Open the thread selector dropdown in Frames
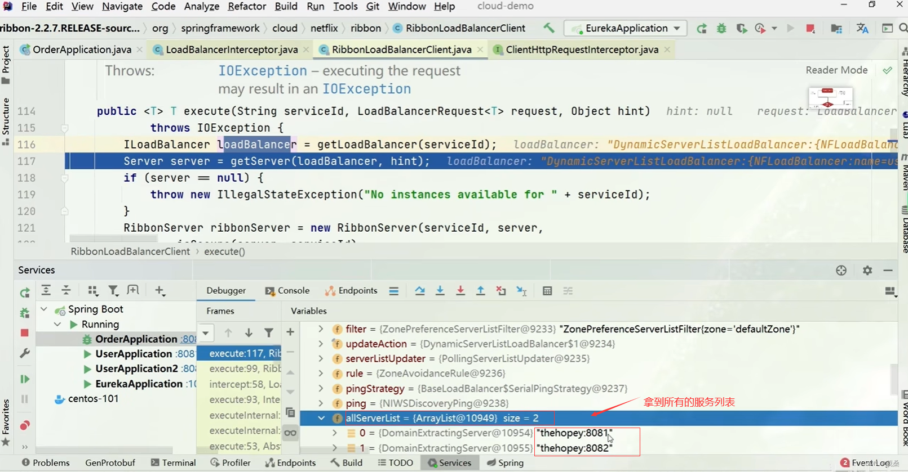 206,333
